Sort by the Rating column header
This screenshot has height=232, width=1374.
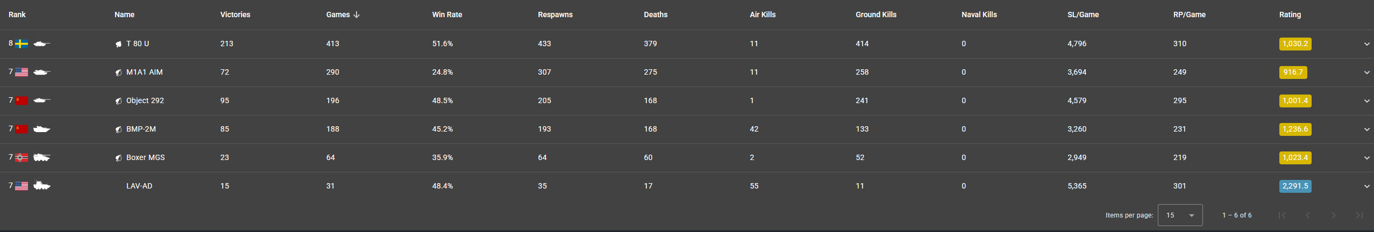click(1290, 15)
